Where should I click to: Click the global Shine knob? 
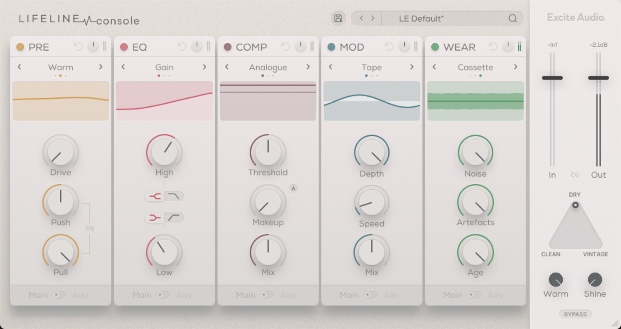(x=595, y=280)
